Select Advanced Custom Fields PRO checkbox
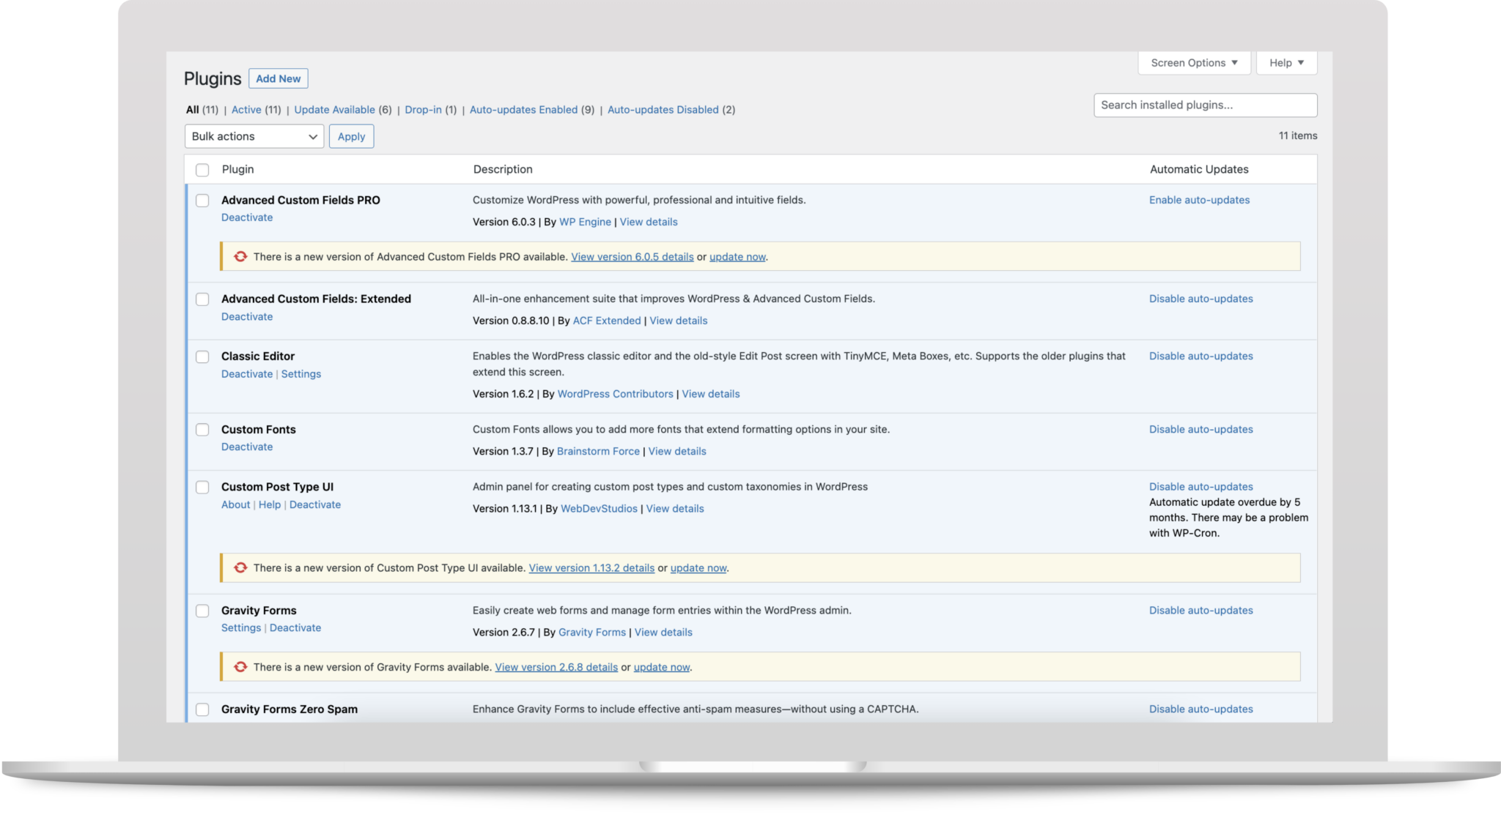This screenshot has width=1501, height=820. (202, 201)
